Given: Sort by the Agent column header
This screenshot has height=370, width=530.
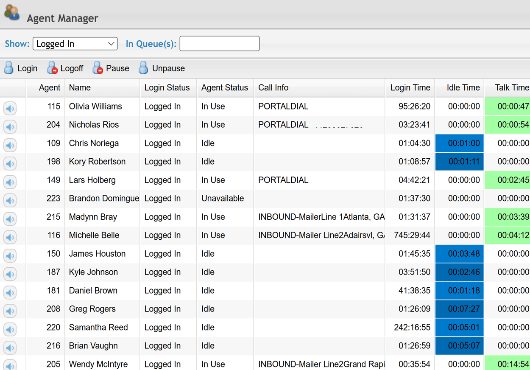Looking at the screenshot, I should pos(49,88).
